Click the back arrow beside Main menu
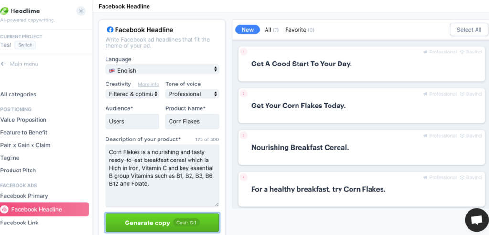The width and height of the screenshot is (489, 235). 4,64
